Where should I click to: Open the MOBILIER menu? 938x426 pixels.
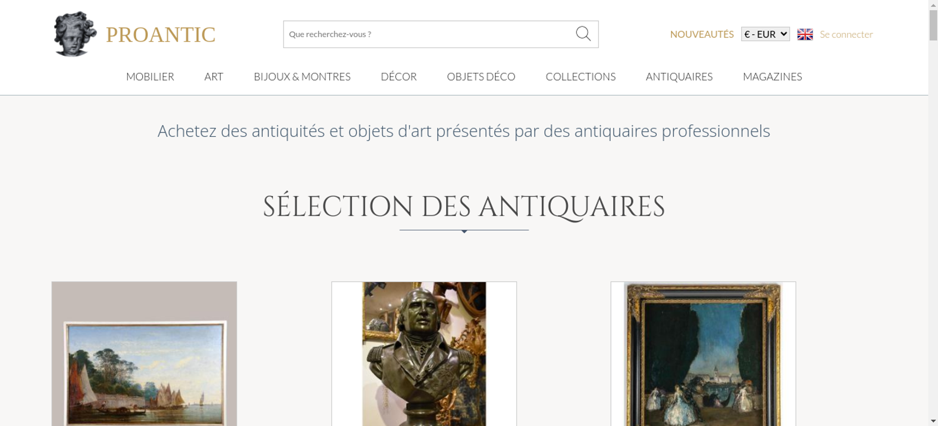(x=150, y=76)
